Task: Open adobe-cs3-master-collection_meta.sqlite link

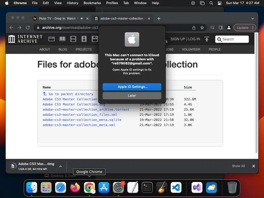Action: 82,120
